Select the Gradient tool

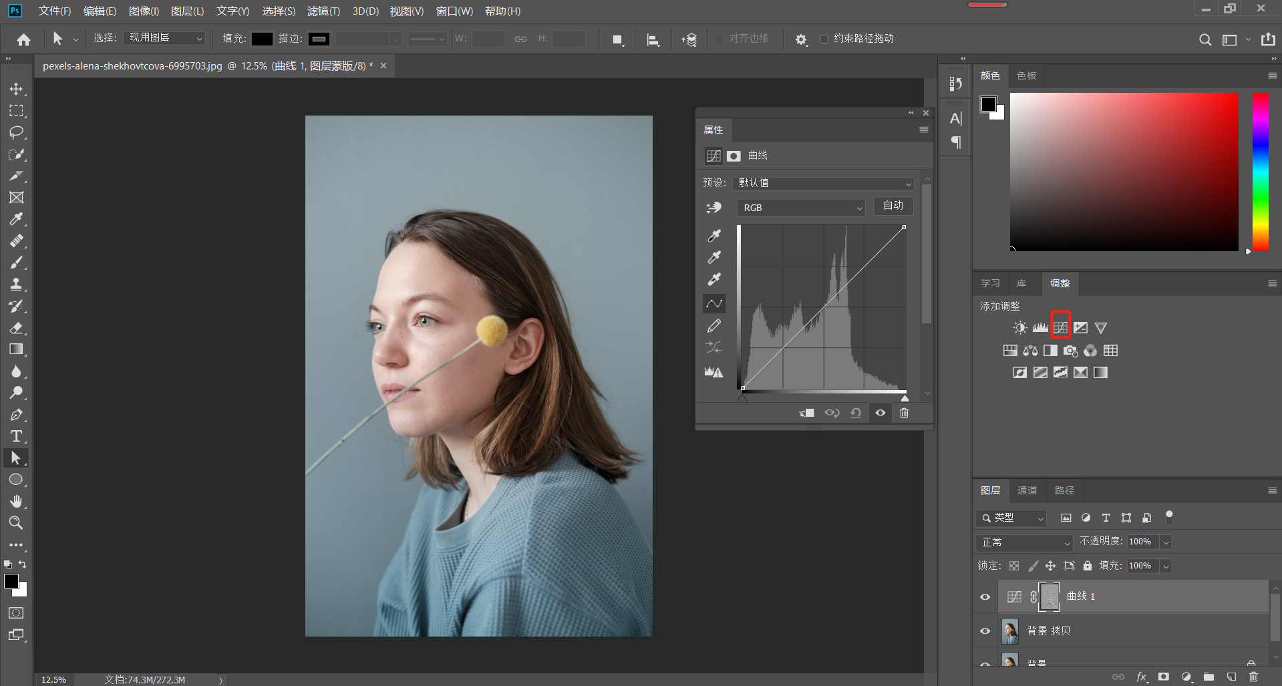coord(16,349)
